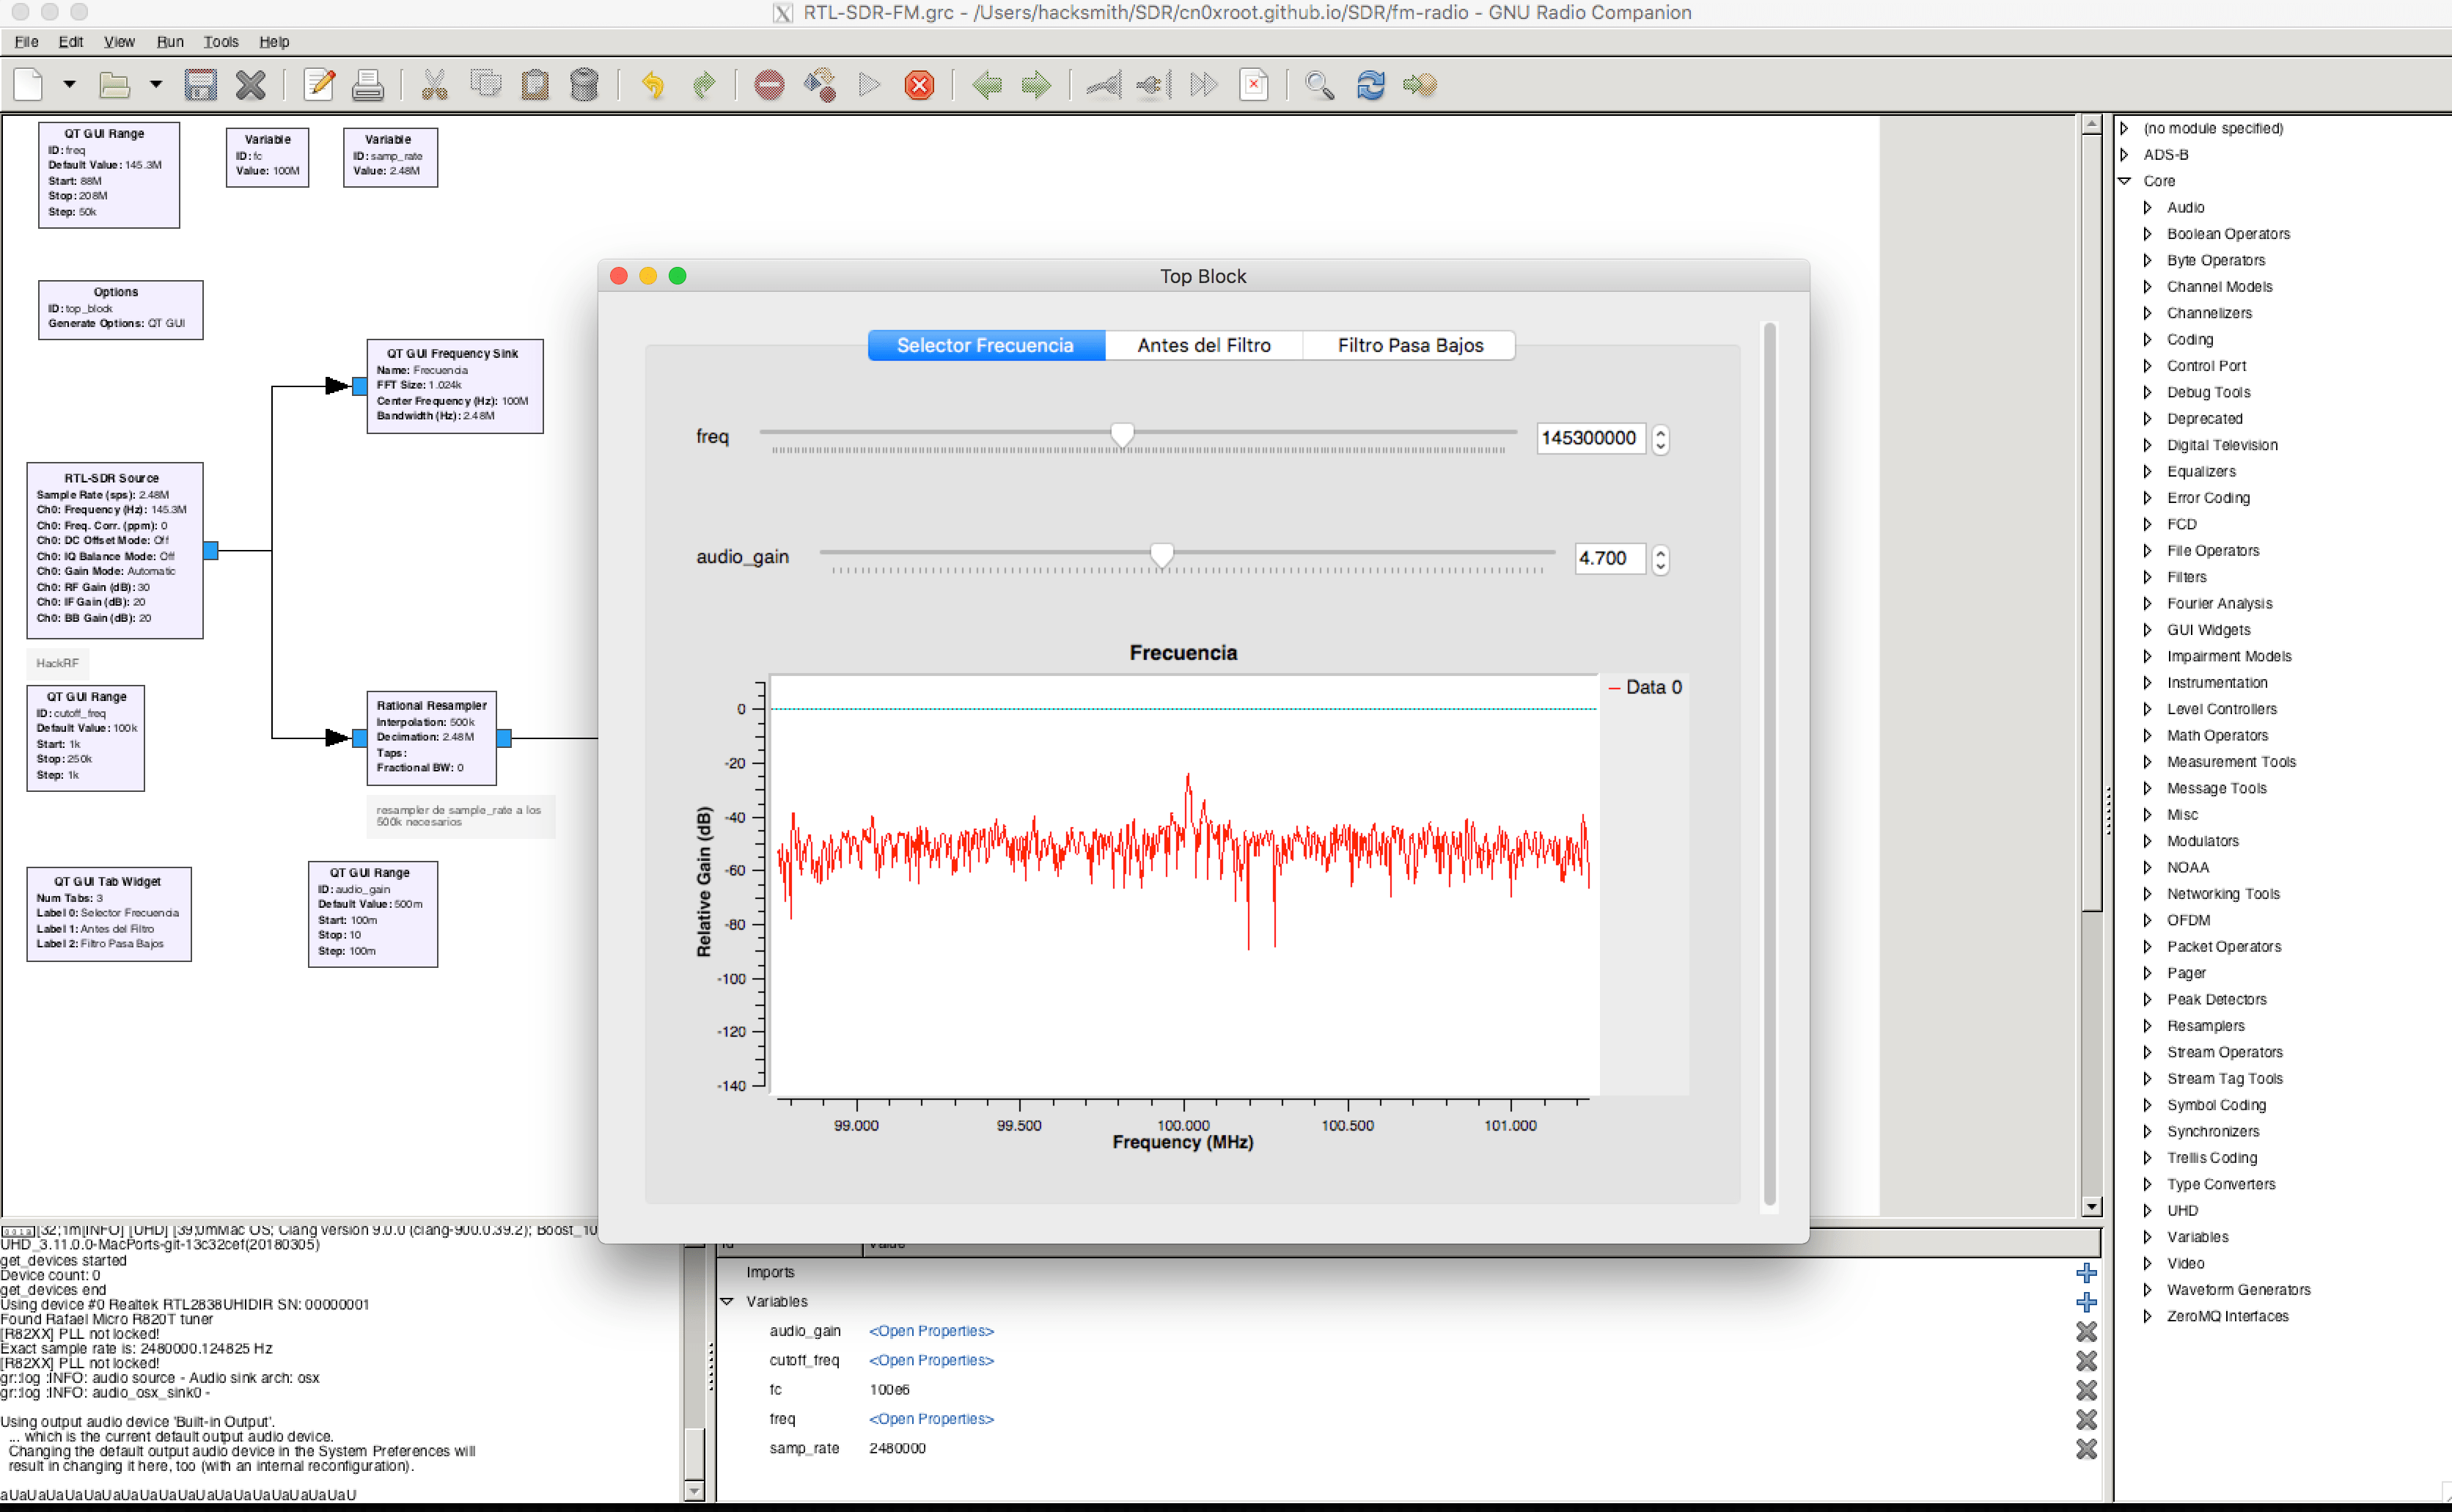Screen dimensions: 2452x1512
Task: Open Properties link for audio_gain
Action: 931,1331
